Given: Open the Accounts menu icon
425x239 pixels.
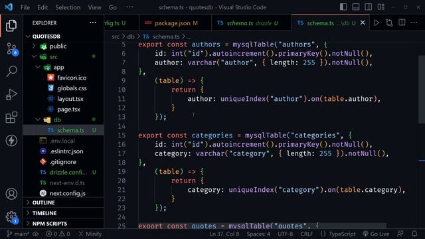Looking at the screenshot, I should tap(11, 194).
